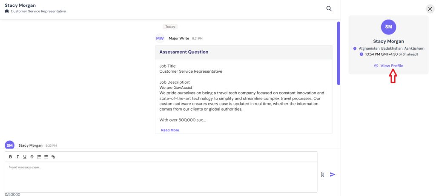436x196 pixels.
Task: Toggle underline formatting button
Action: click(25, 157)
